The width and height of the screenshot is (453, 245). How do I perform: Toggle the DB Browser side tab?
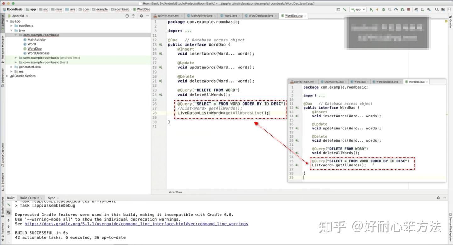pyautogui.click(x=3, y=78)
